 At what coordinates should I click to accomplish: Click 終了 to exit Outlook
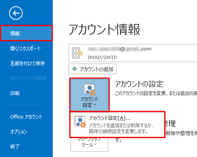(15, 146)
